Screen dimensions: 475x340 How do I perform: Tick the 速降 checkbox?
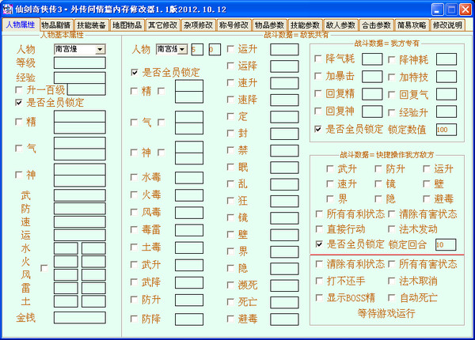pyautogui.click(x=230, y=100)
